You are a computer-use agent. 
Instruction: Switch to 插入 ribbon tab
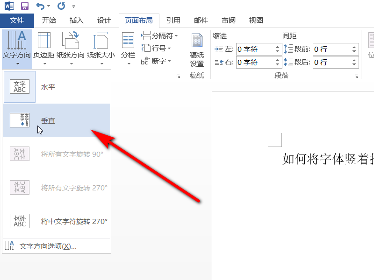(x=77, y=21)
